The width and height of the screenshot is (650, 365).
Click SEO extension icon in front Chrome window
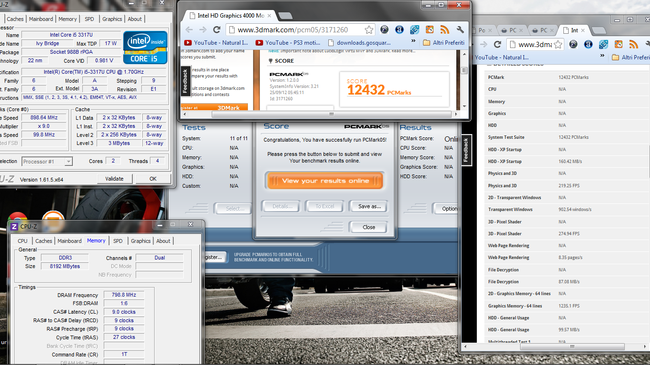click(414, 29)
